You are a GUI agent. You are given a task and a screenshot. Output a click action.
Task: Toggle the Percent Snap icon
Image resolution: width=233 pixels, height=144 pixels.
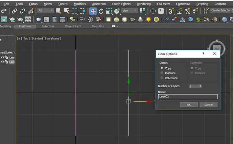click(187, 11)
